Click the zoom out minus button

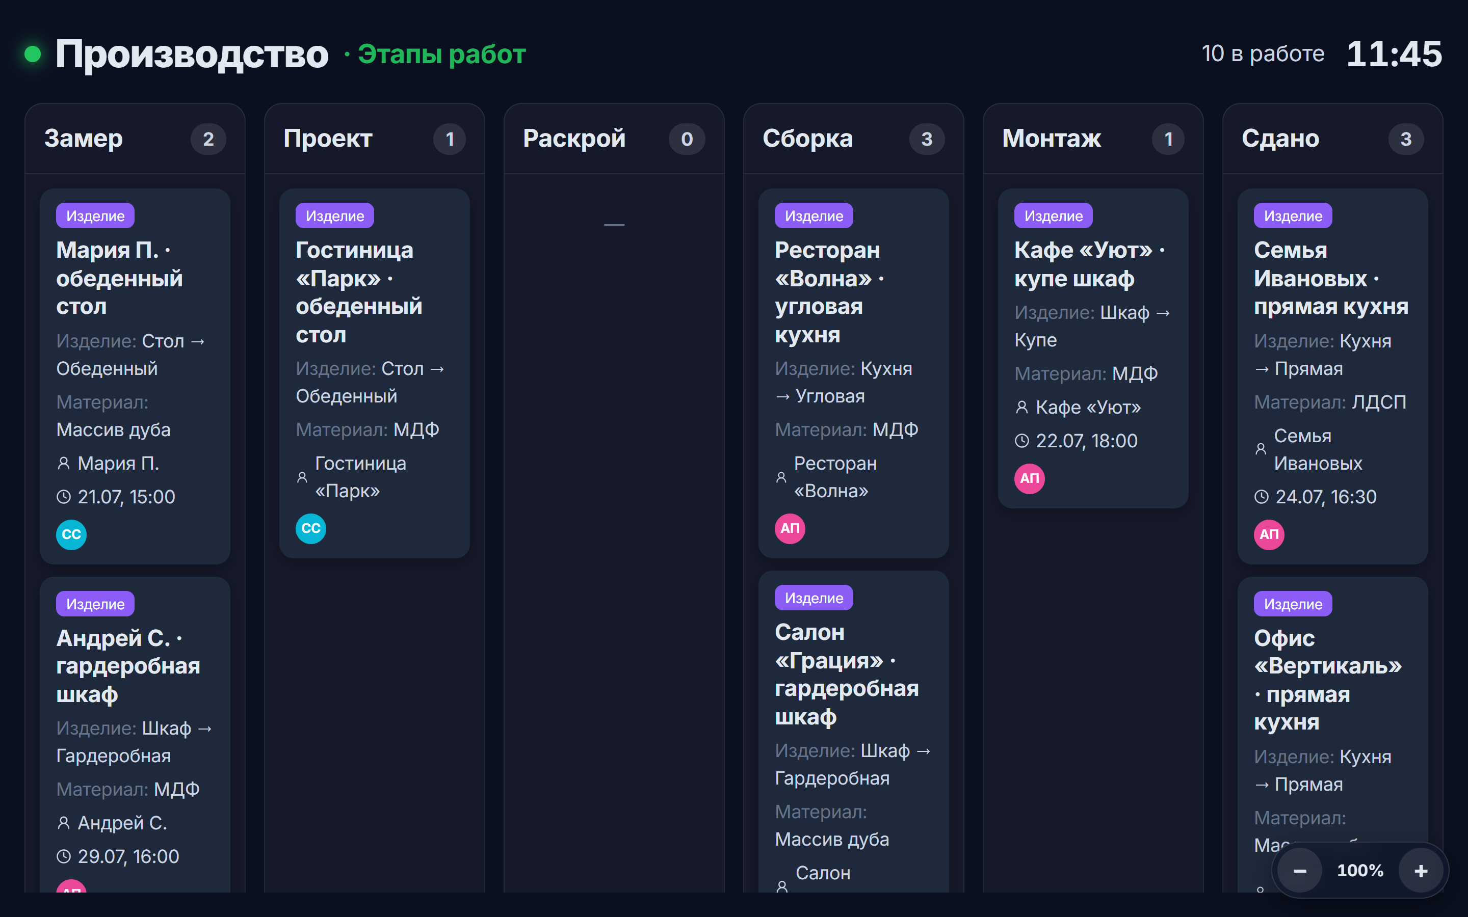coord(1299,871)
